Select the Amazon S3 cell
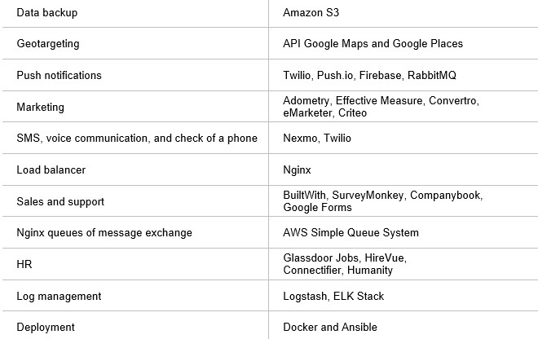The image size is (538, 339). click(311, 13)
